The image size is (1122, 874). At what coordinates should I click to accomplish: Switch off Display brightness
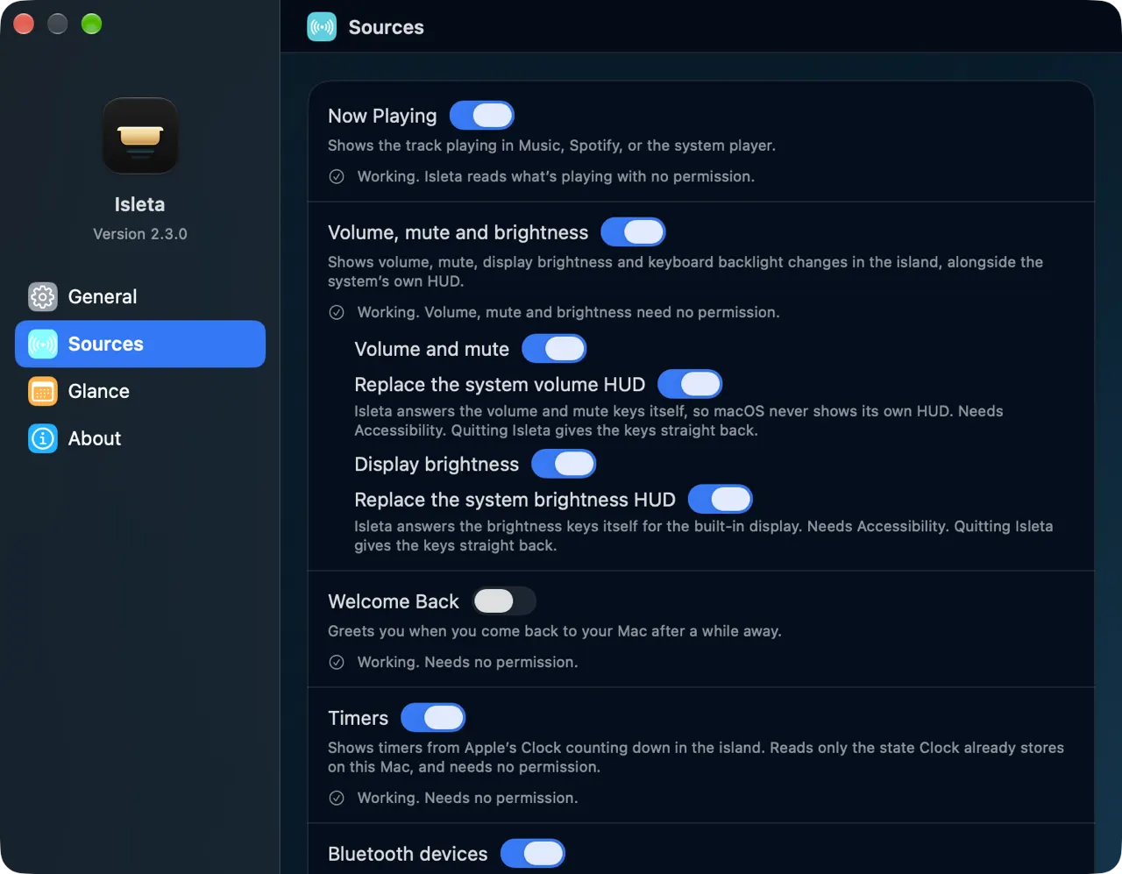[x=564, y=465]
